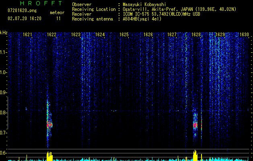Select the filename 07201620.png
The width and height of the screenshot is (253, 161).
[x=22, y=10]
